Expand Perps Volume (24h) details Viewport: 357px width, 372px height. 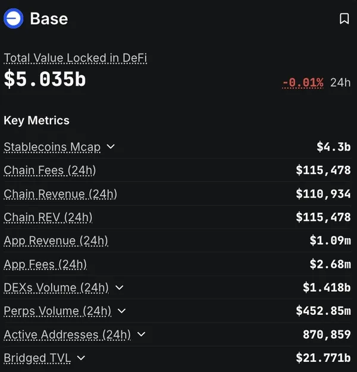tap(121, 311)
